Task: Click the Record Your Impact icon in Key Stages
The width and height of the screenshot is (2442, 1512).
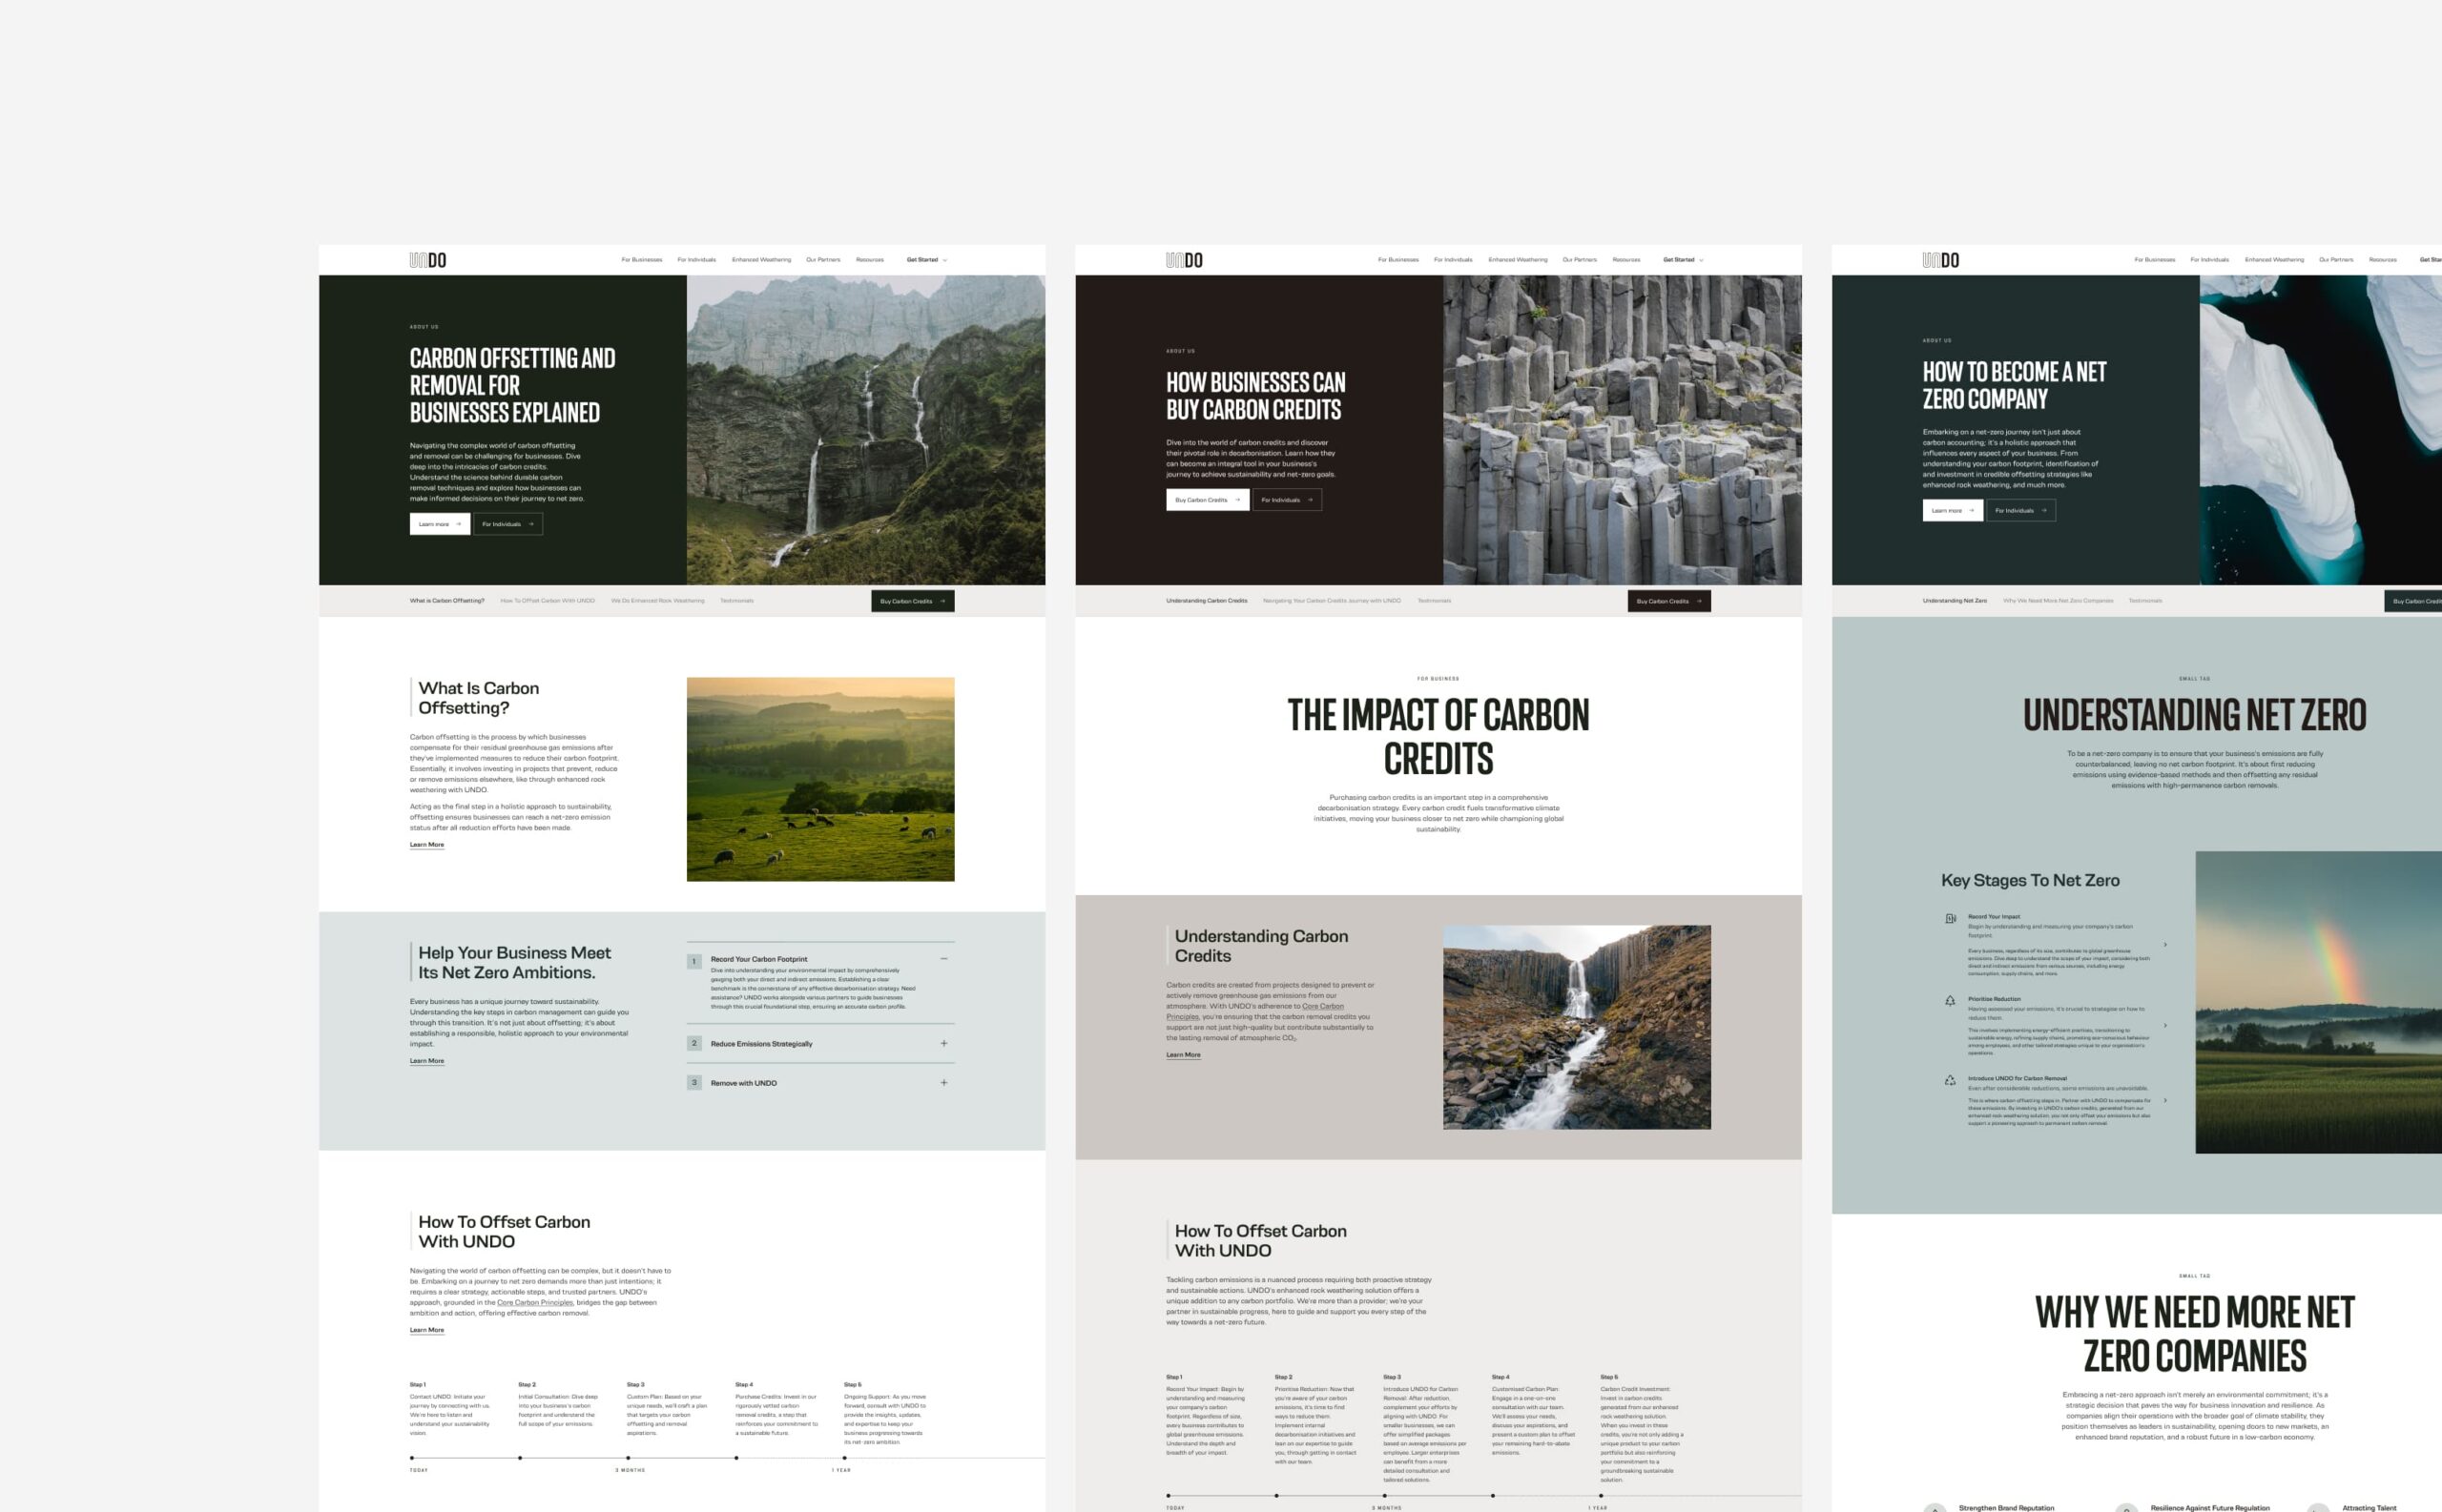Action: click(x=1950, y=918)
